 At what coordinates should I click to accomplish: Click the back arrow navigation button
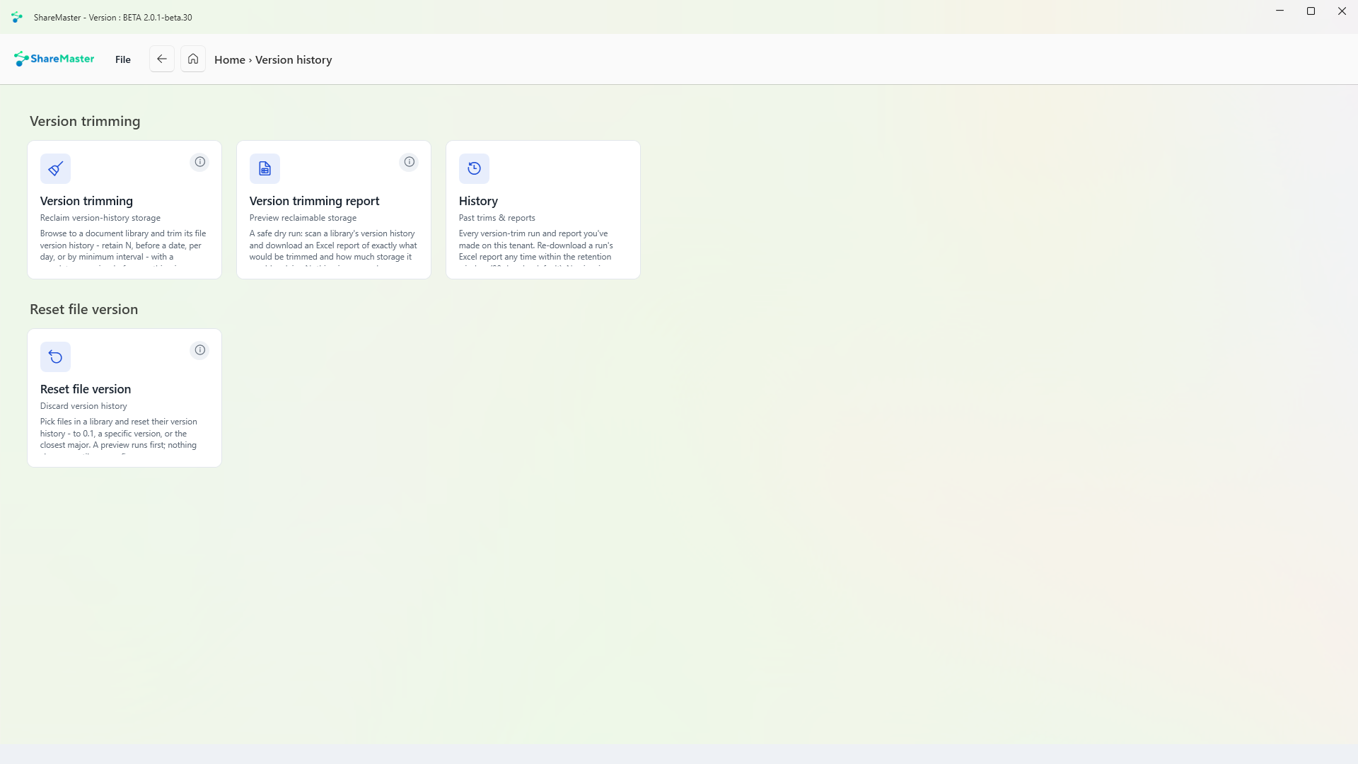pyautogui.click(x=161, y=59)
